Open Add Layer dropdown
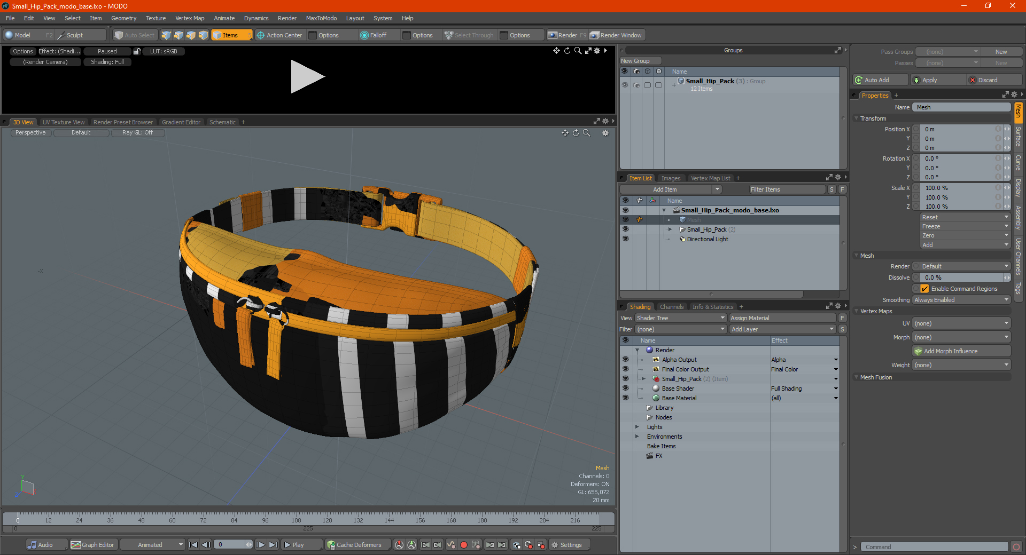 tap(782, 329)
